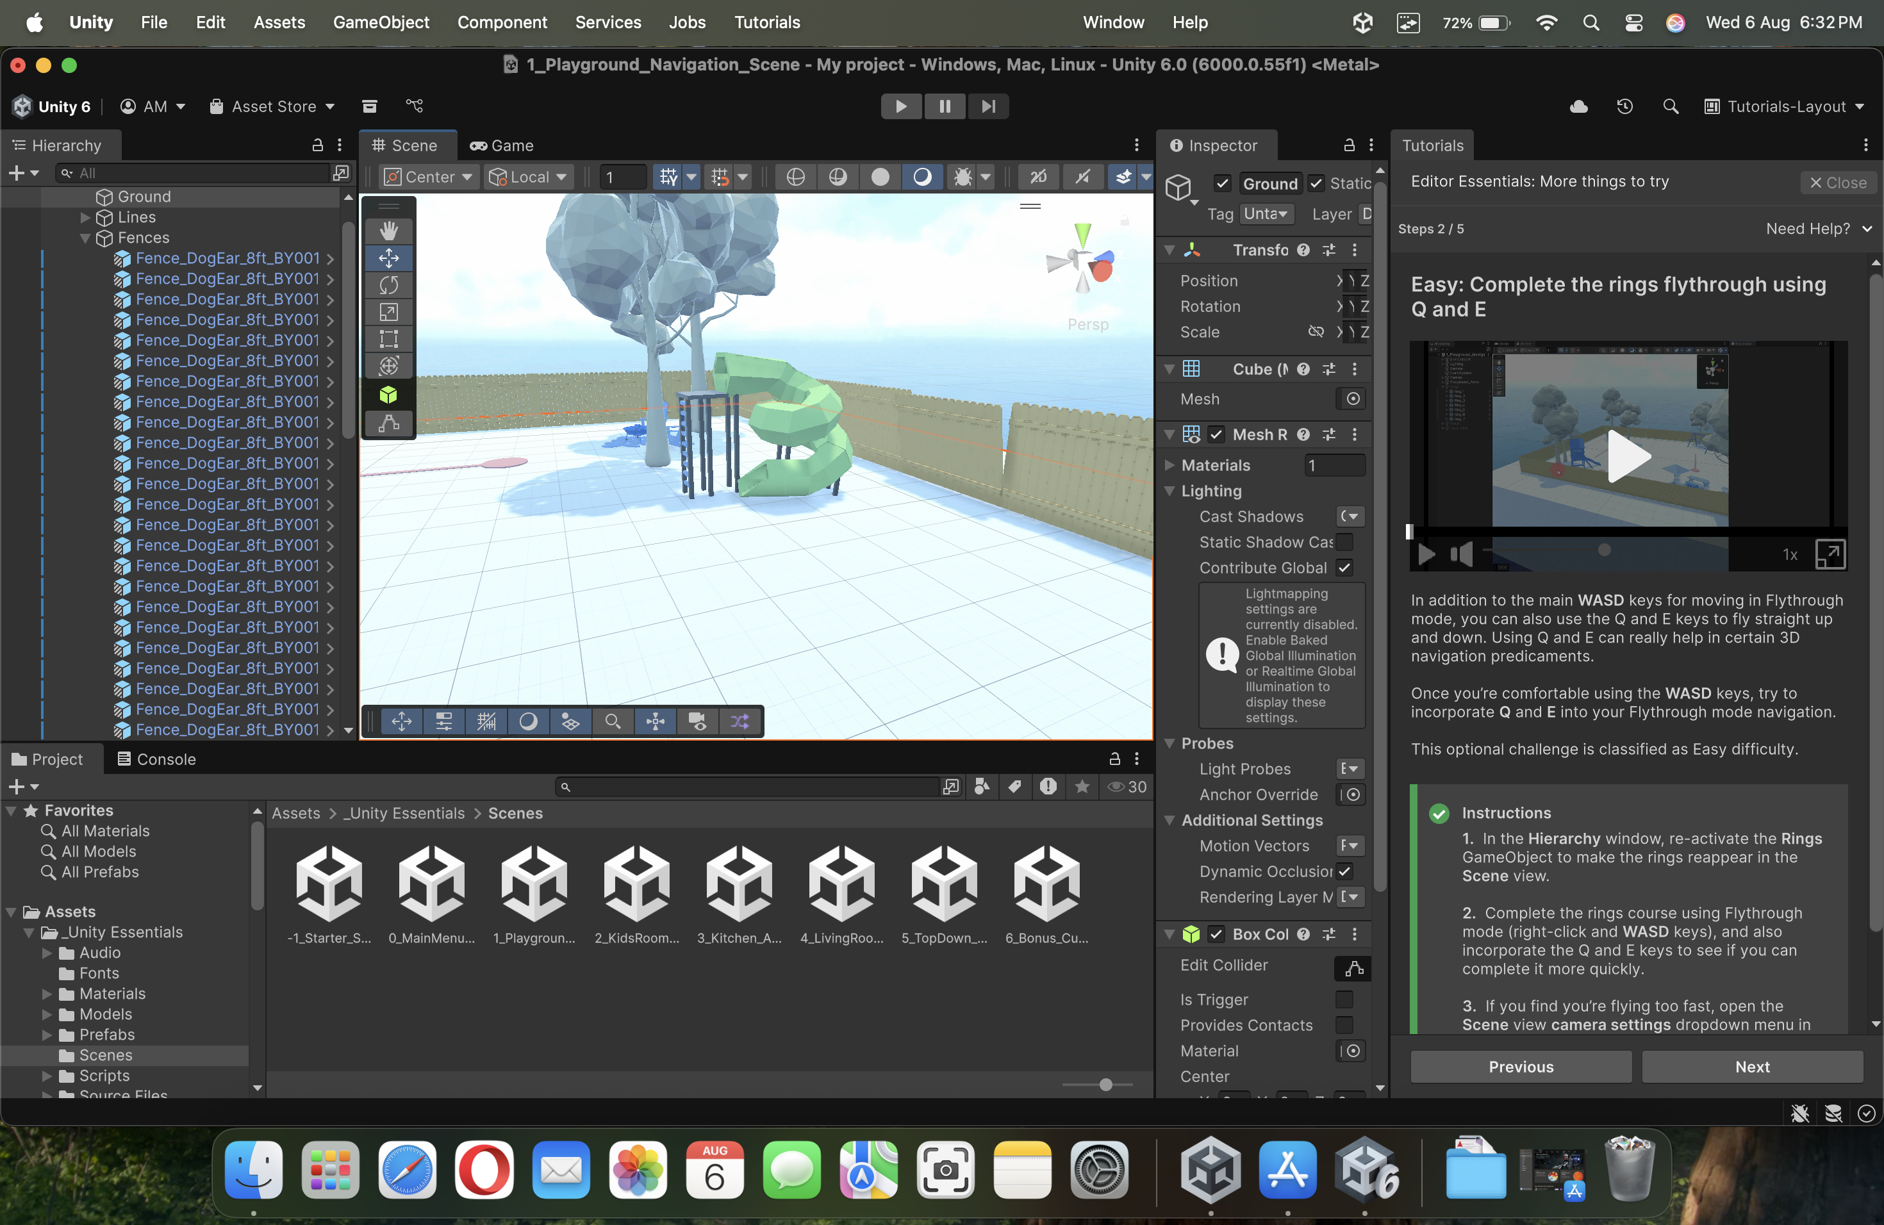Open the Asset Store dropdown
Viewport: 1884px width, 1225px height.
(x=272, y=106)
